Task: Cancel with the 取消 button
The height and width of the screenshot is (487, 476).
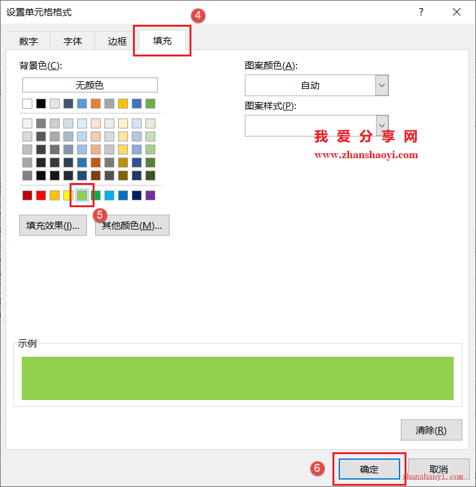Action: pos(439,469)
